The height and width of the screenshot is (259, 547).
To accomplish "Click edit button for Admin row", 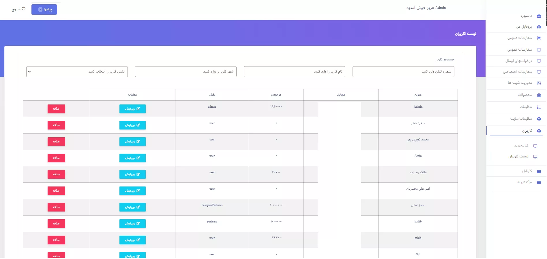I will [x=132, y=109].
